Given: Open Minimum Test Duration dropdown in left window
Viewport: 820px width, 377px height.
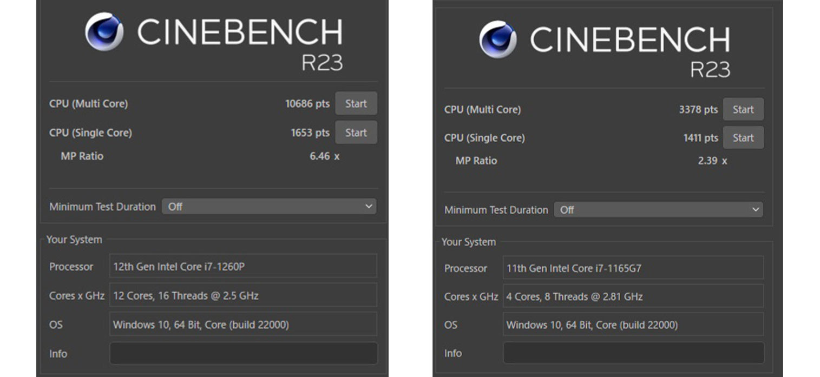Looking at the screenshot, I should [269, 207].
